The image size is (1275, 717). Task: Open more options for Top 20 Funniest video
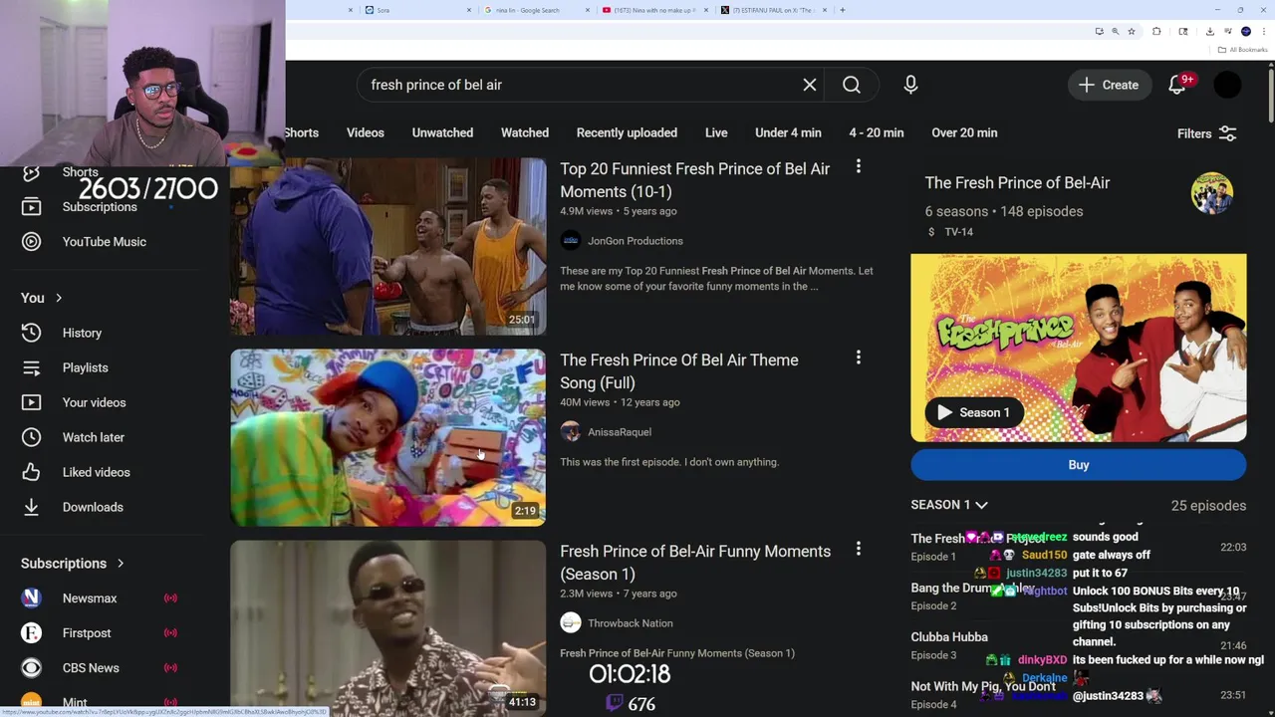pos(858,167)
